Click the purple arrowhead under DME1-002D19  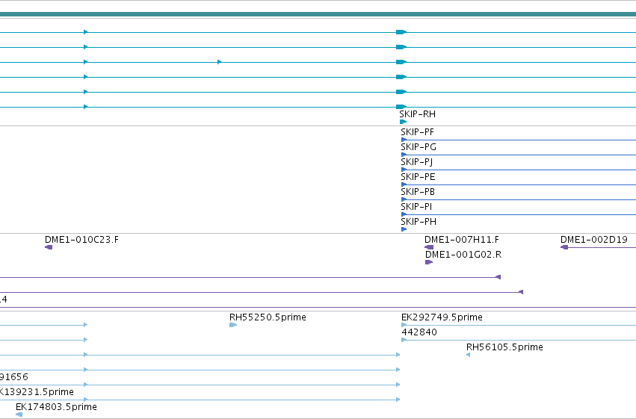564,247
